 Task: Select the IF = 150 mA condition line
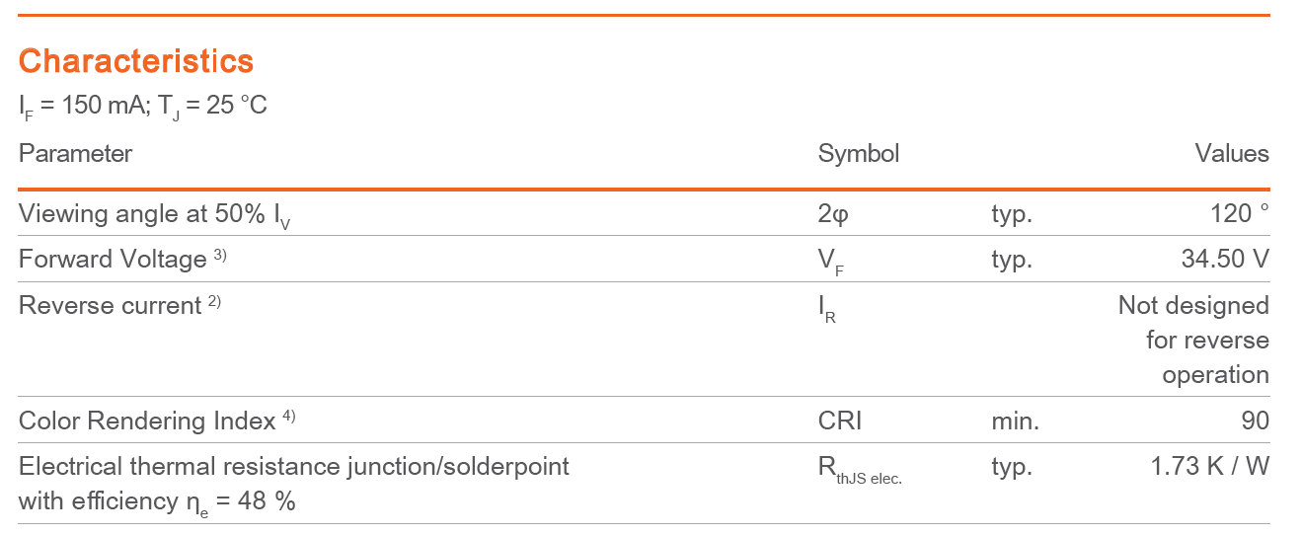click(143, 106)
